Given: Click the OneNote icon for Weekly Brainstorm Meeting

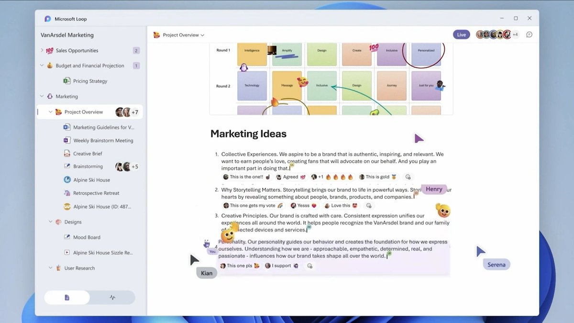Looking at the screenshot, I should click(67, 141).
